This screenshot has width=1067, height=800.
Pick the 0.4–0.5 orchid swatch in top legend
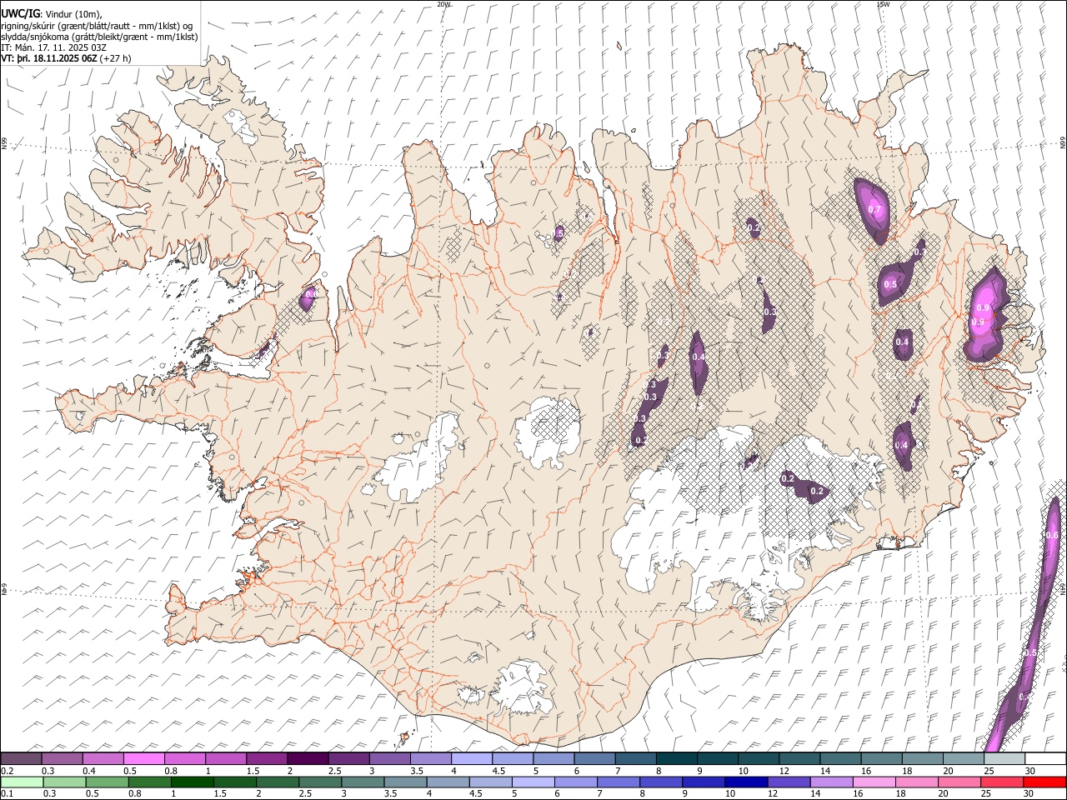click(103, 758)
